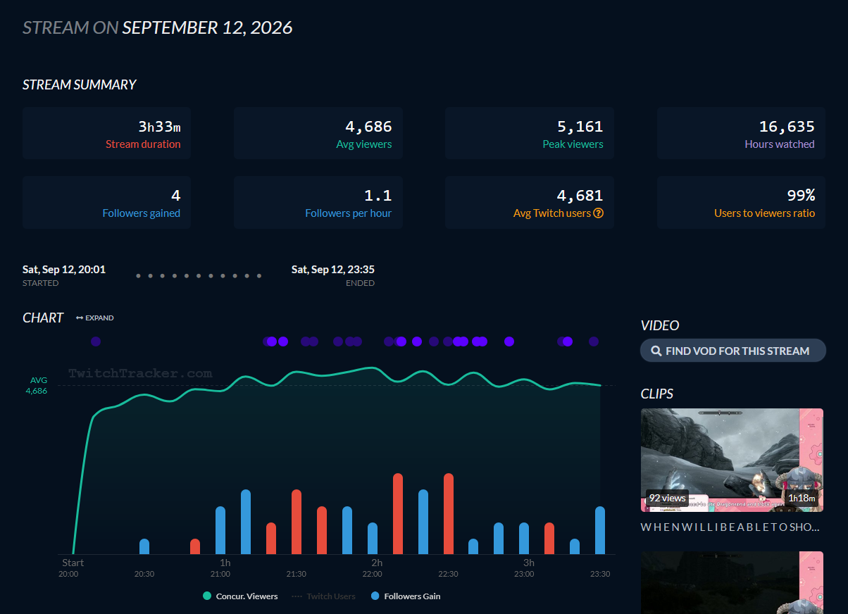Toggle Concur. Viewers series label in legend
Viewport: 848px width, 614px height.
click(247, 596)
